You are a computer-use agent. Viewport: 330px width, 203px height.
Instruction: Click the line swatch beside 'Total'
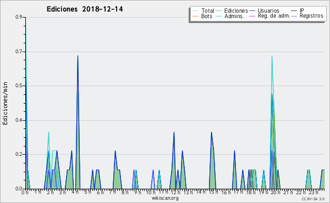click(195, 11)
